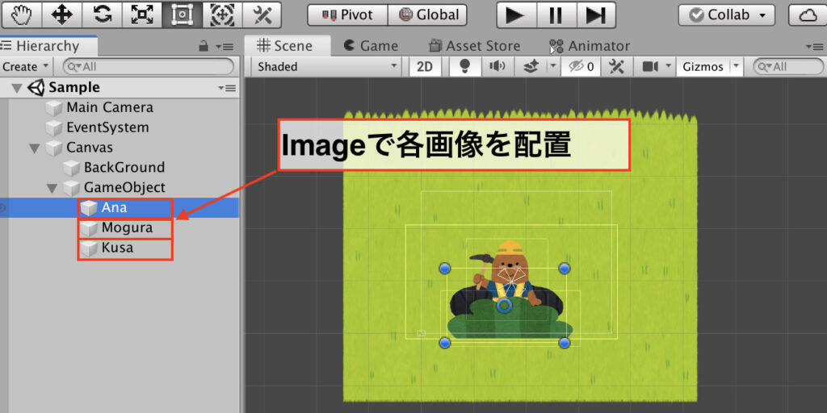This screenshot has width=827, height=413.
Task: Toggle Global handle rotation
Action: pos(427,15)
